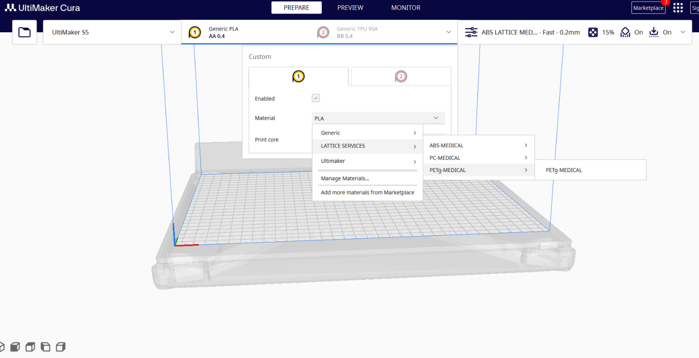
Task: Open the PC-MEDICAL submenu
Action: tap(479, 158)
